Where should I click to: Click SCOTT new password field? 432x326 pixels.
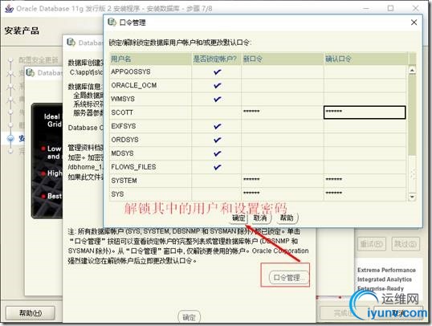[x=283, y=112]
